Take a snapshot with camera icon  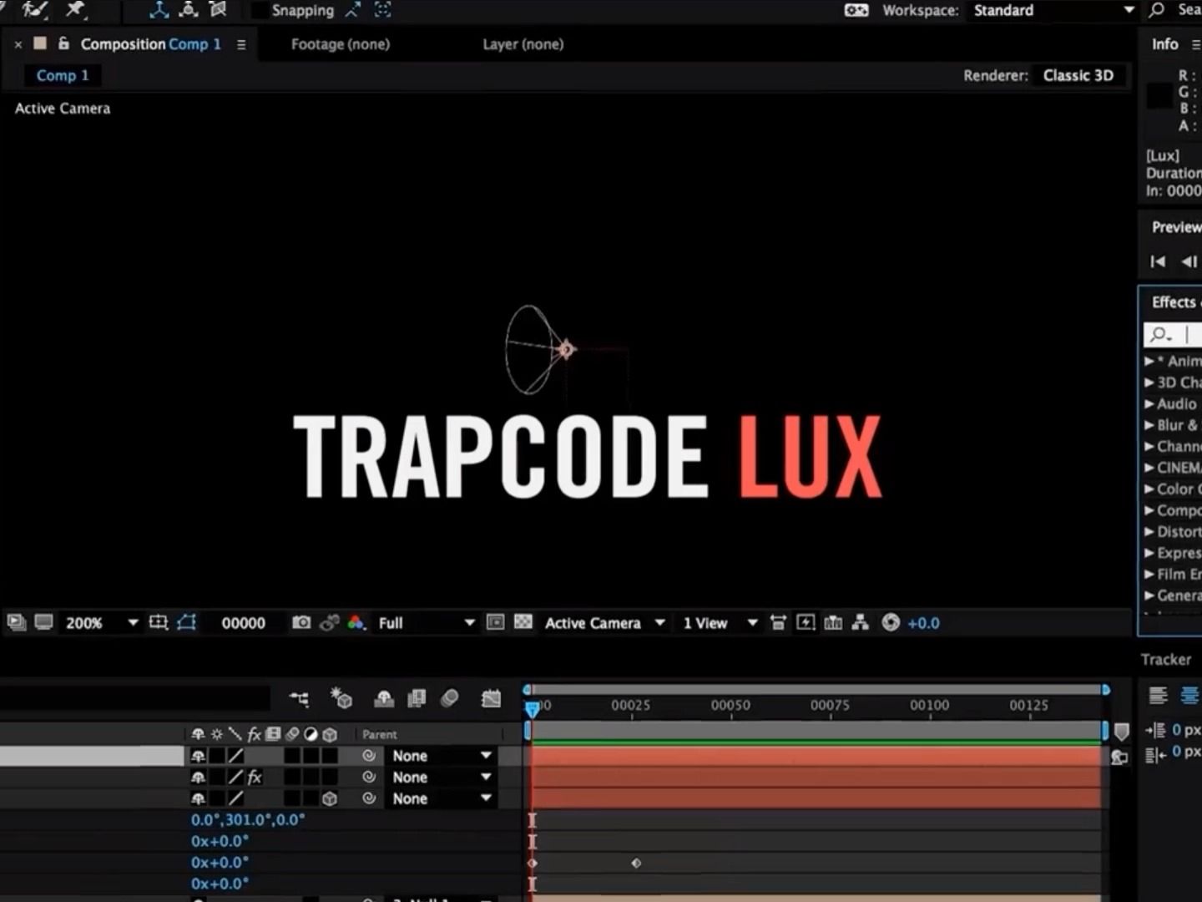[x=301, y=622]
